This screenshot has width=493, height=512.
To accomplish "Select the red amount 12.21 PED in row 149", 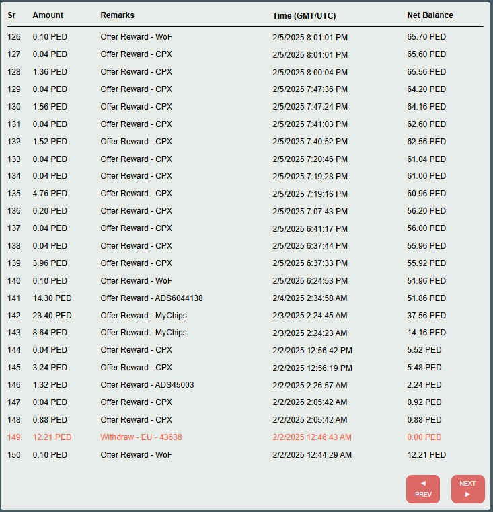I will pyautogui.click(x=52, y=437).
